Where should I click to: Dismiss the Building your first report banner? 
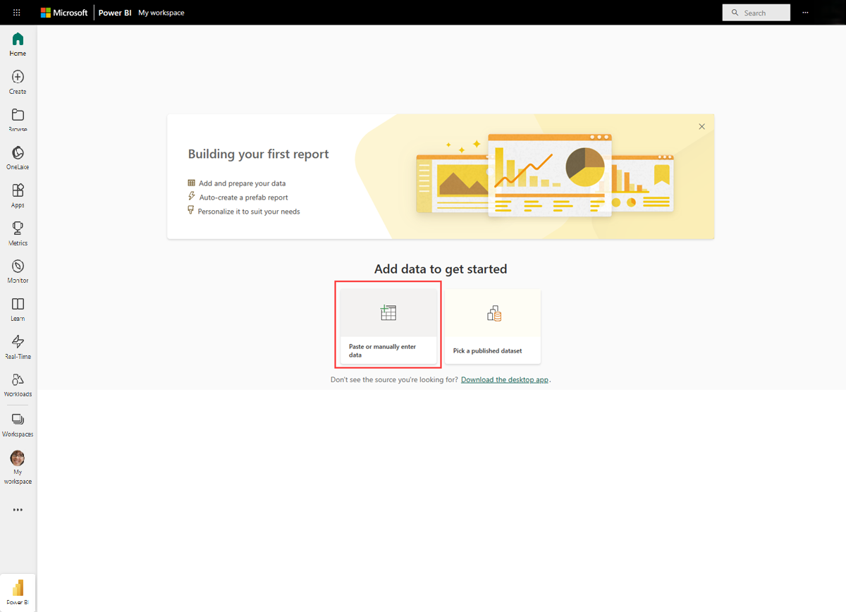(701, 127)
